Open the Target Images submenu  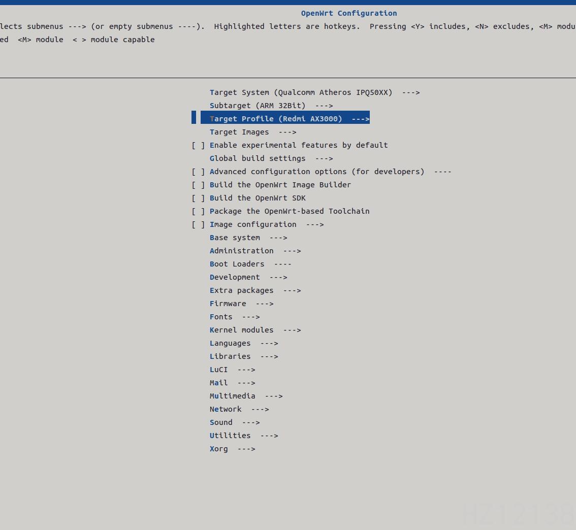pyautogui.click(x=253, y=132)
